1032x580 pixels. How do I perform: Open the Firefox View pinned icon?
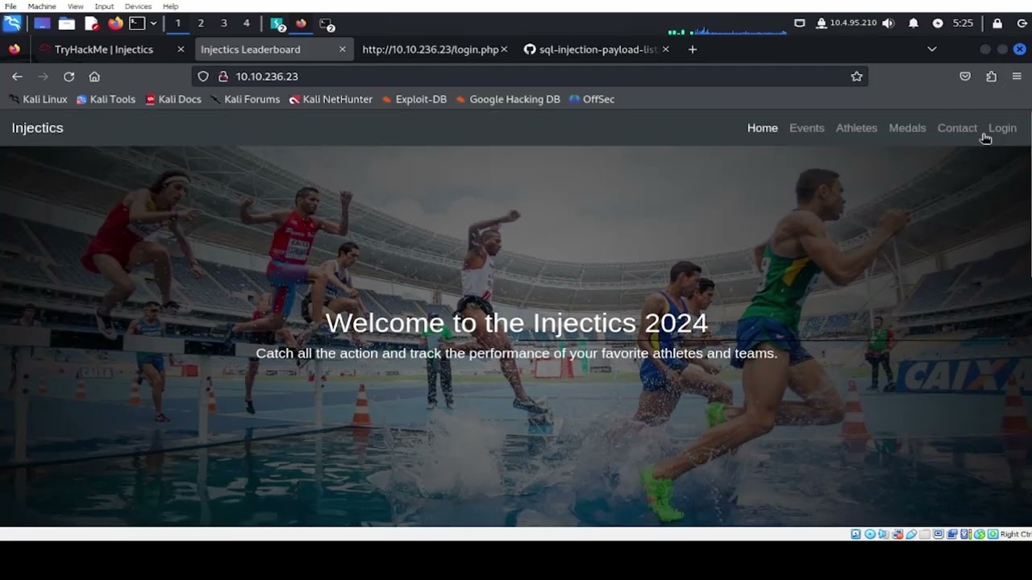[15, 49]
